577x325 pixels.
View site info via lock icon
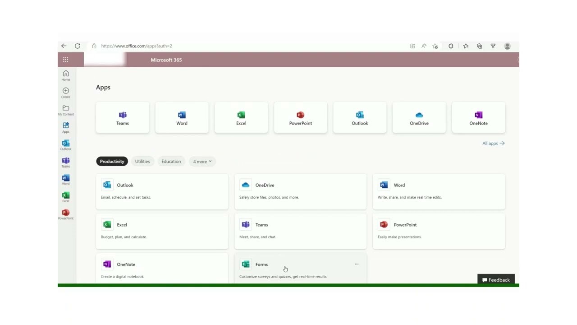[94, 46]
